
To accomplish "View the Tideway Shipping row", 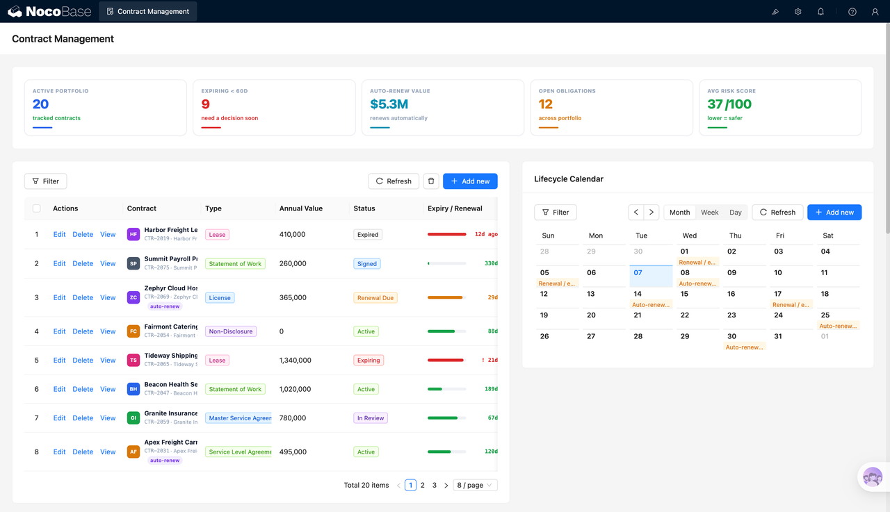I will tap(108, 360).
